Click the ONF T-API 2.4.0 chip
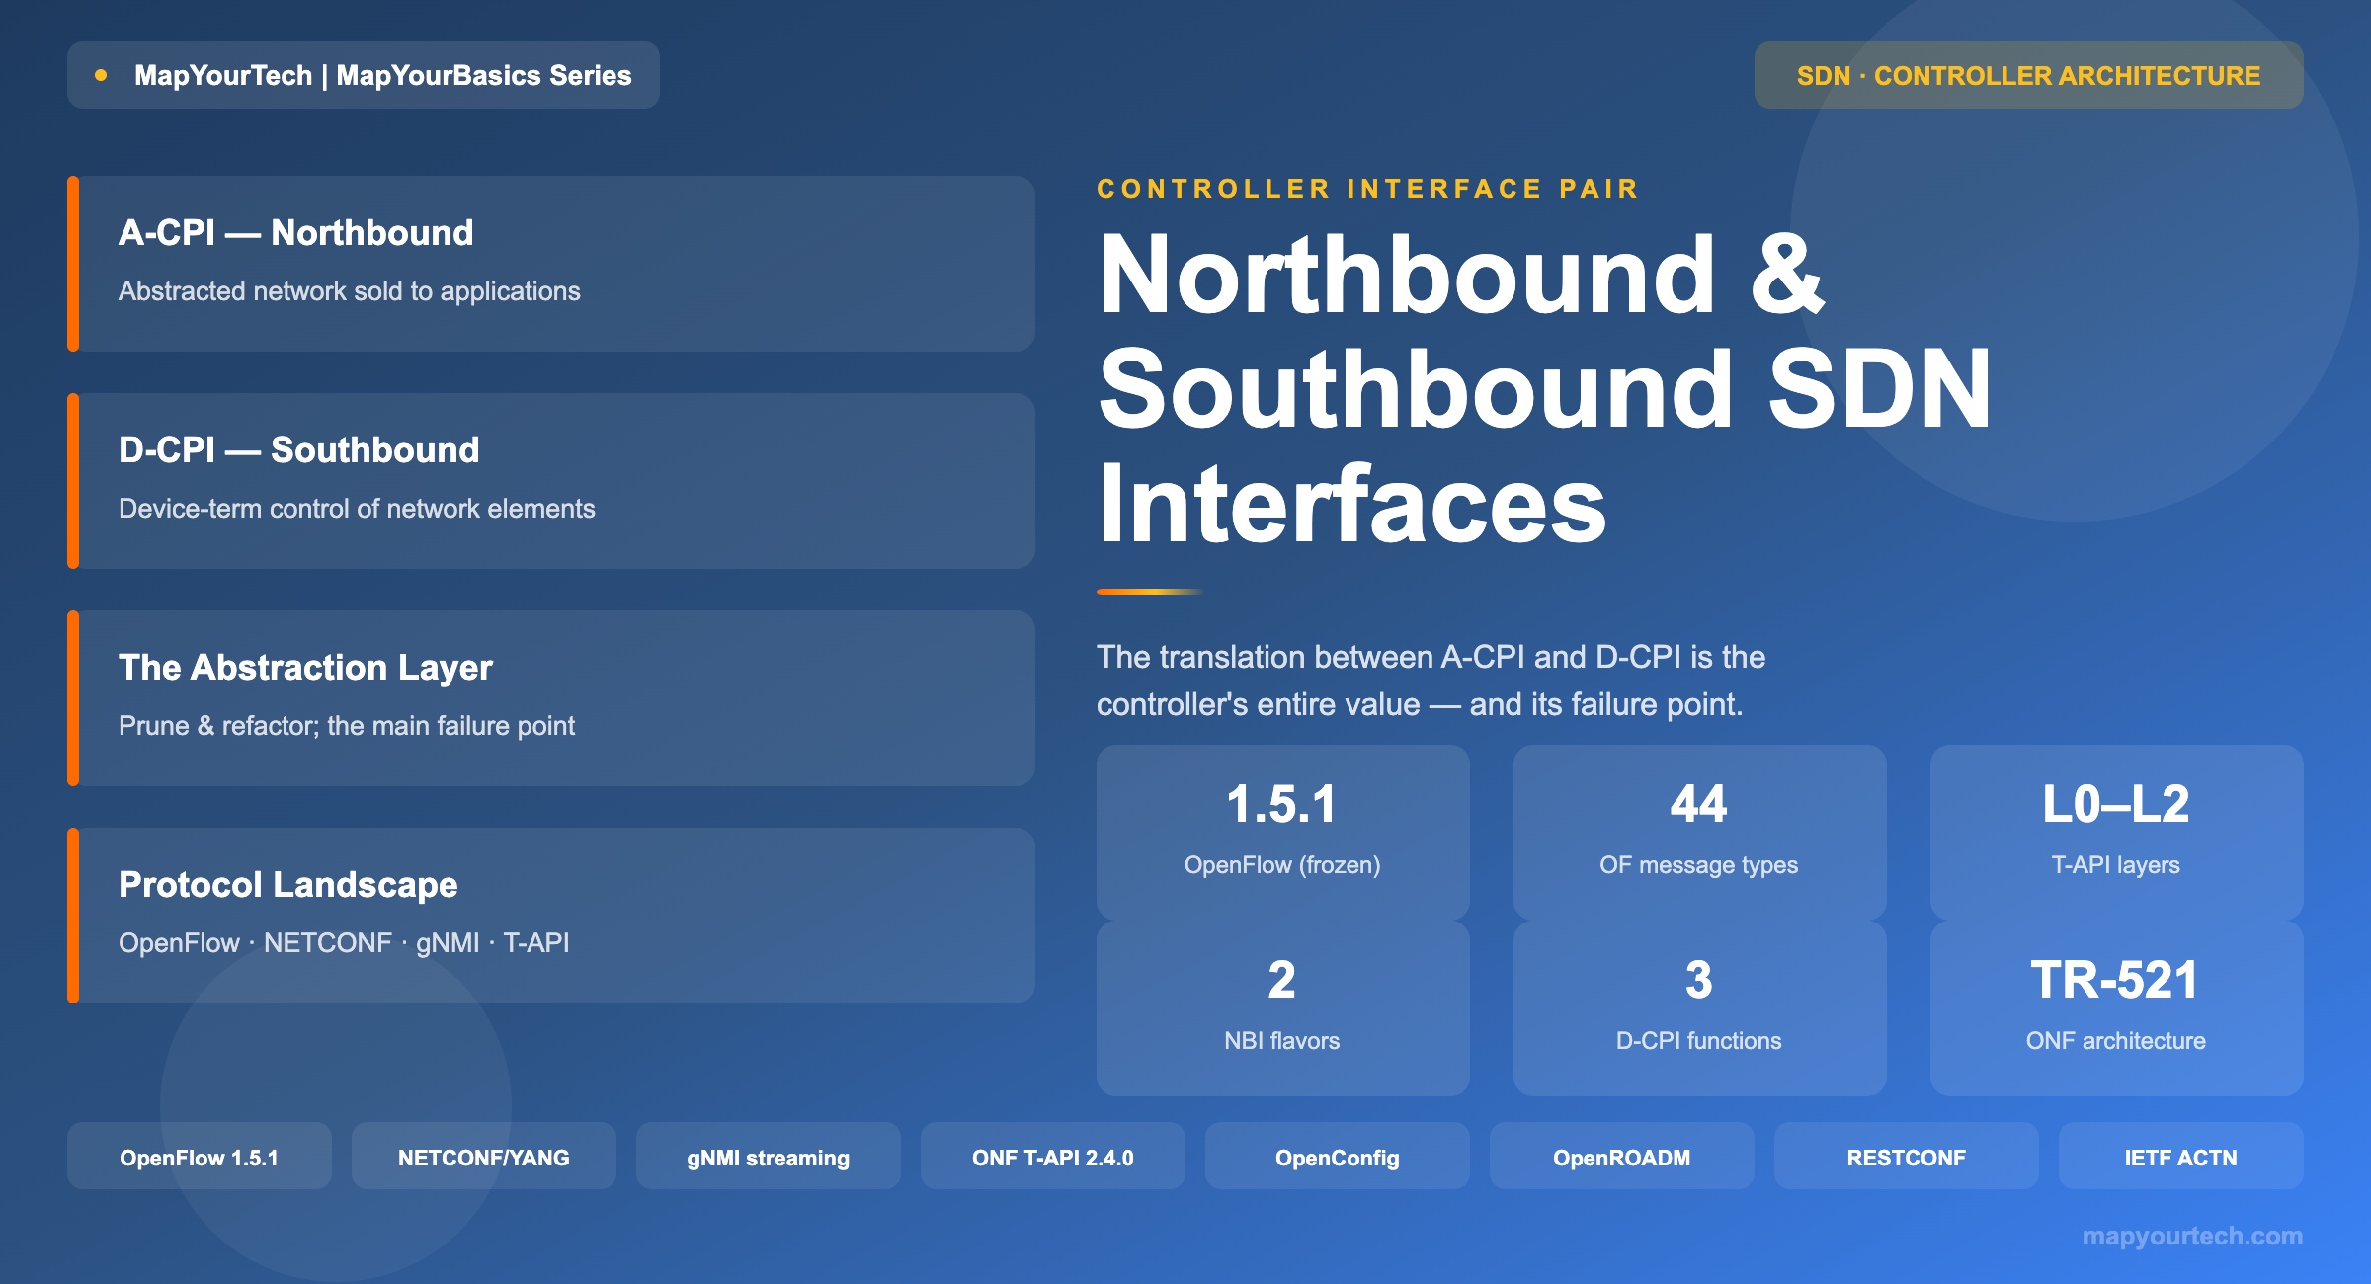Image resolution: width=2371 pixels, height=1284 pixels. [x=1053, y=1157]
